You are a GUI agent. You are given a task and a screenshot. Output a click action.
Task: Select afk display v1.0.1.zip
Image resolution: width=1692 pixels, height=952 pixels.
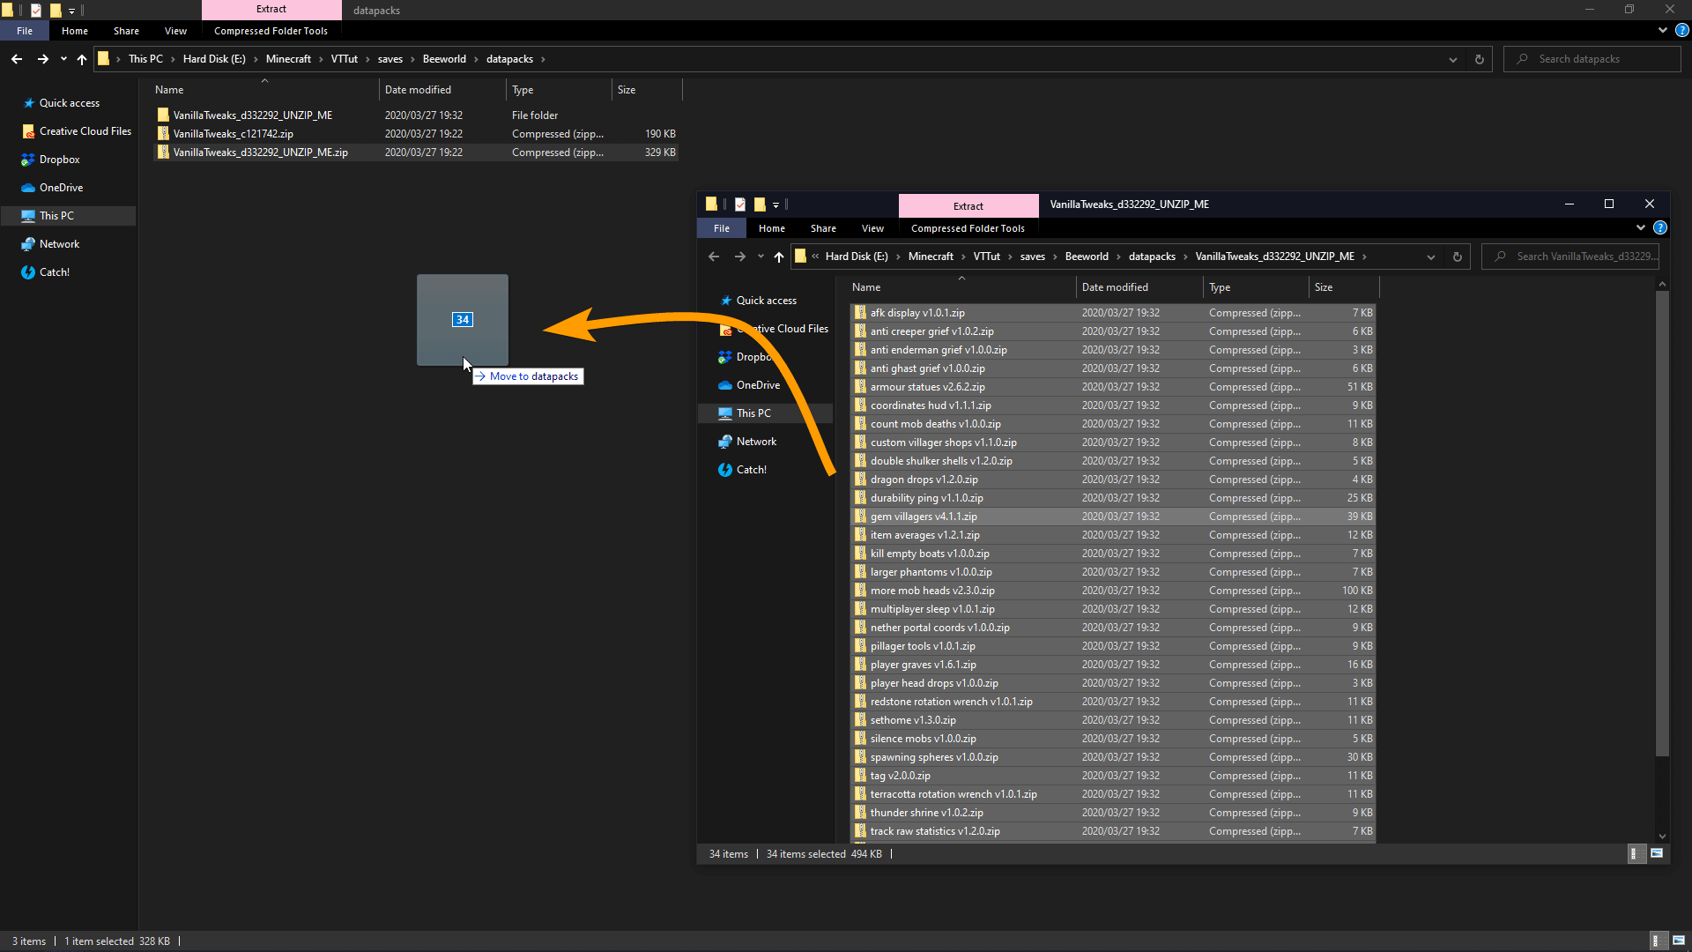(x=1112, y=313)
